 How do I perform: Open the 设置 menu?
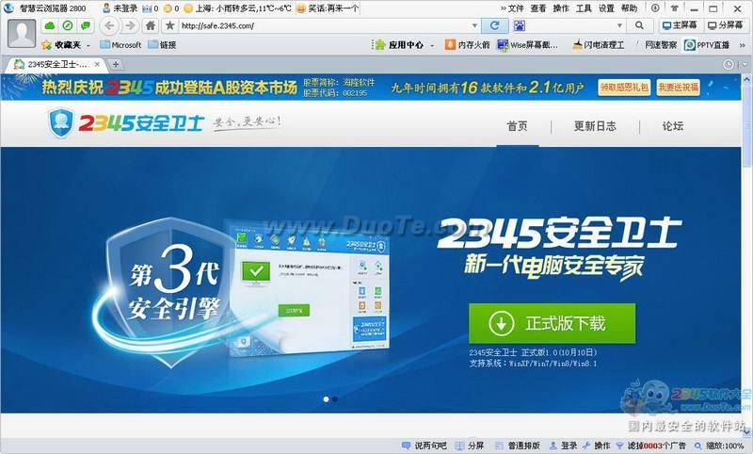click(x=606, y=8)
